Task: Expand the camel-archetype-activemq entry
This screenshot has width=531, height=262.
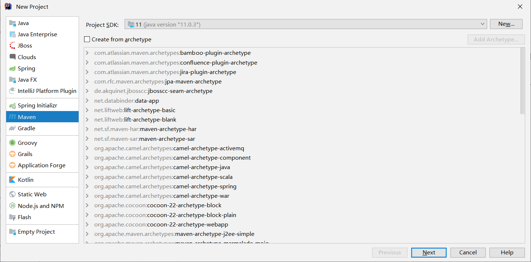Action: (x=87, y=148)
